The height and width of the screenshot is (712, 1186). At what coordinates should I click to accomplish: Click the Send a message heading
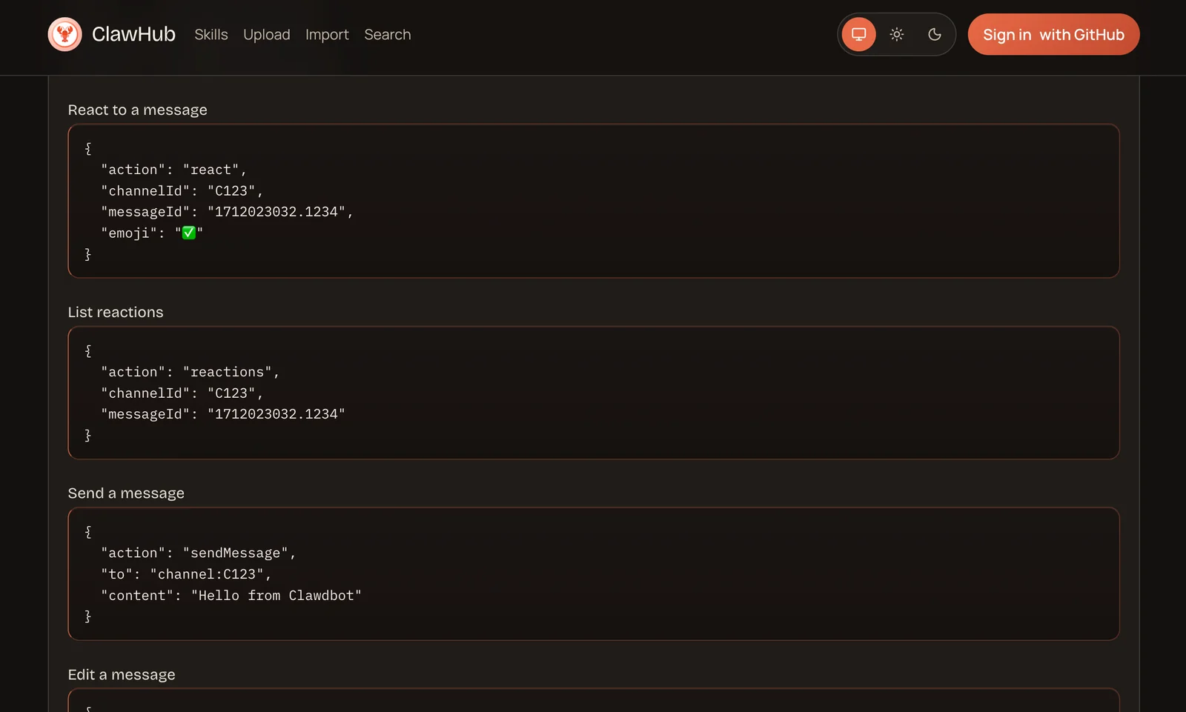(x=126, y=493)
